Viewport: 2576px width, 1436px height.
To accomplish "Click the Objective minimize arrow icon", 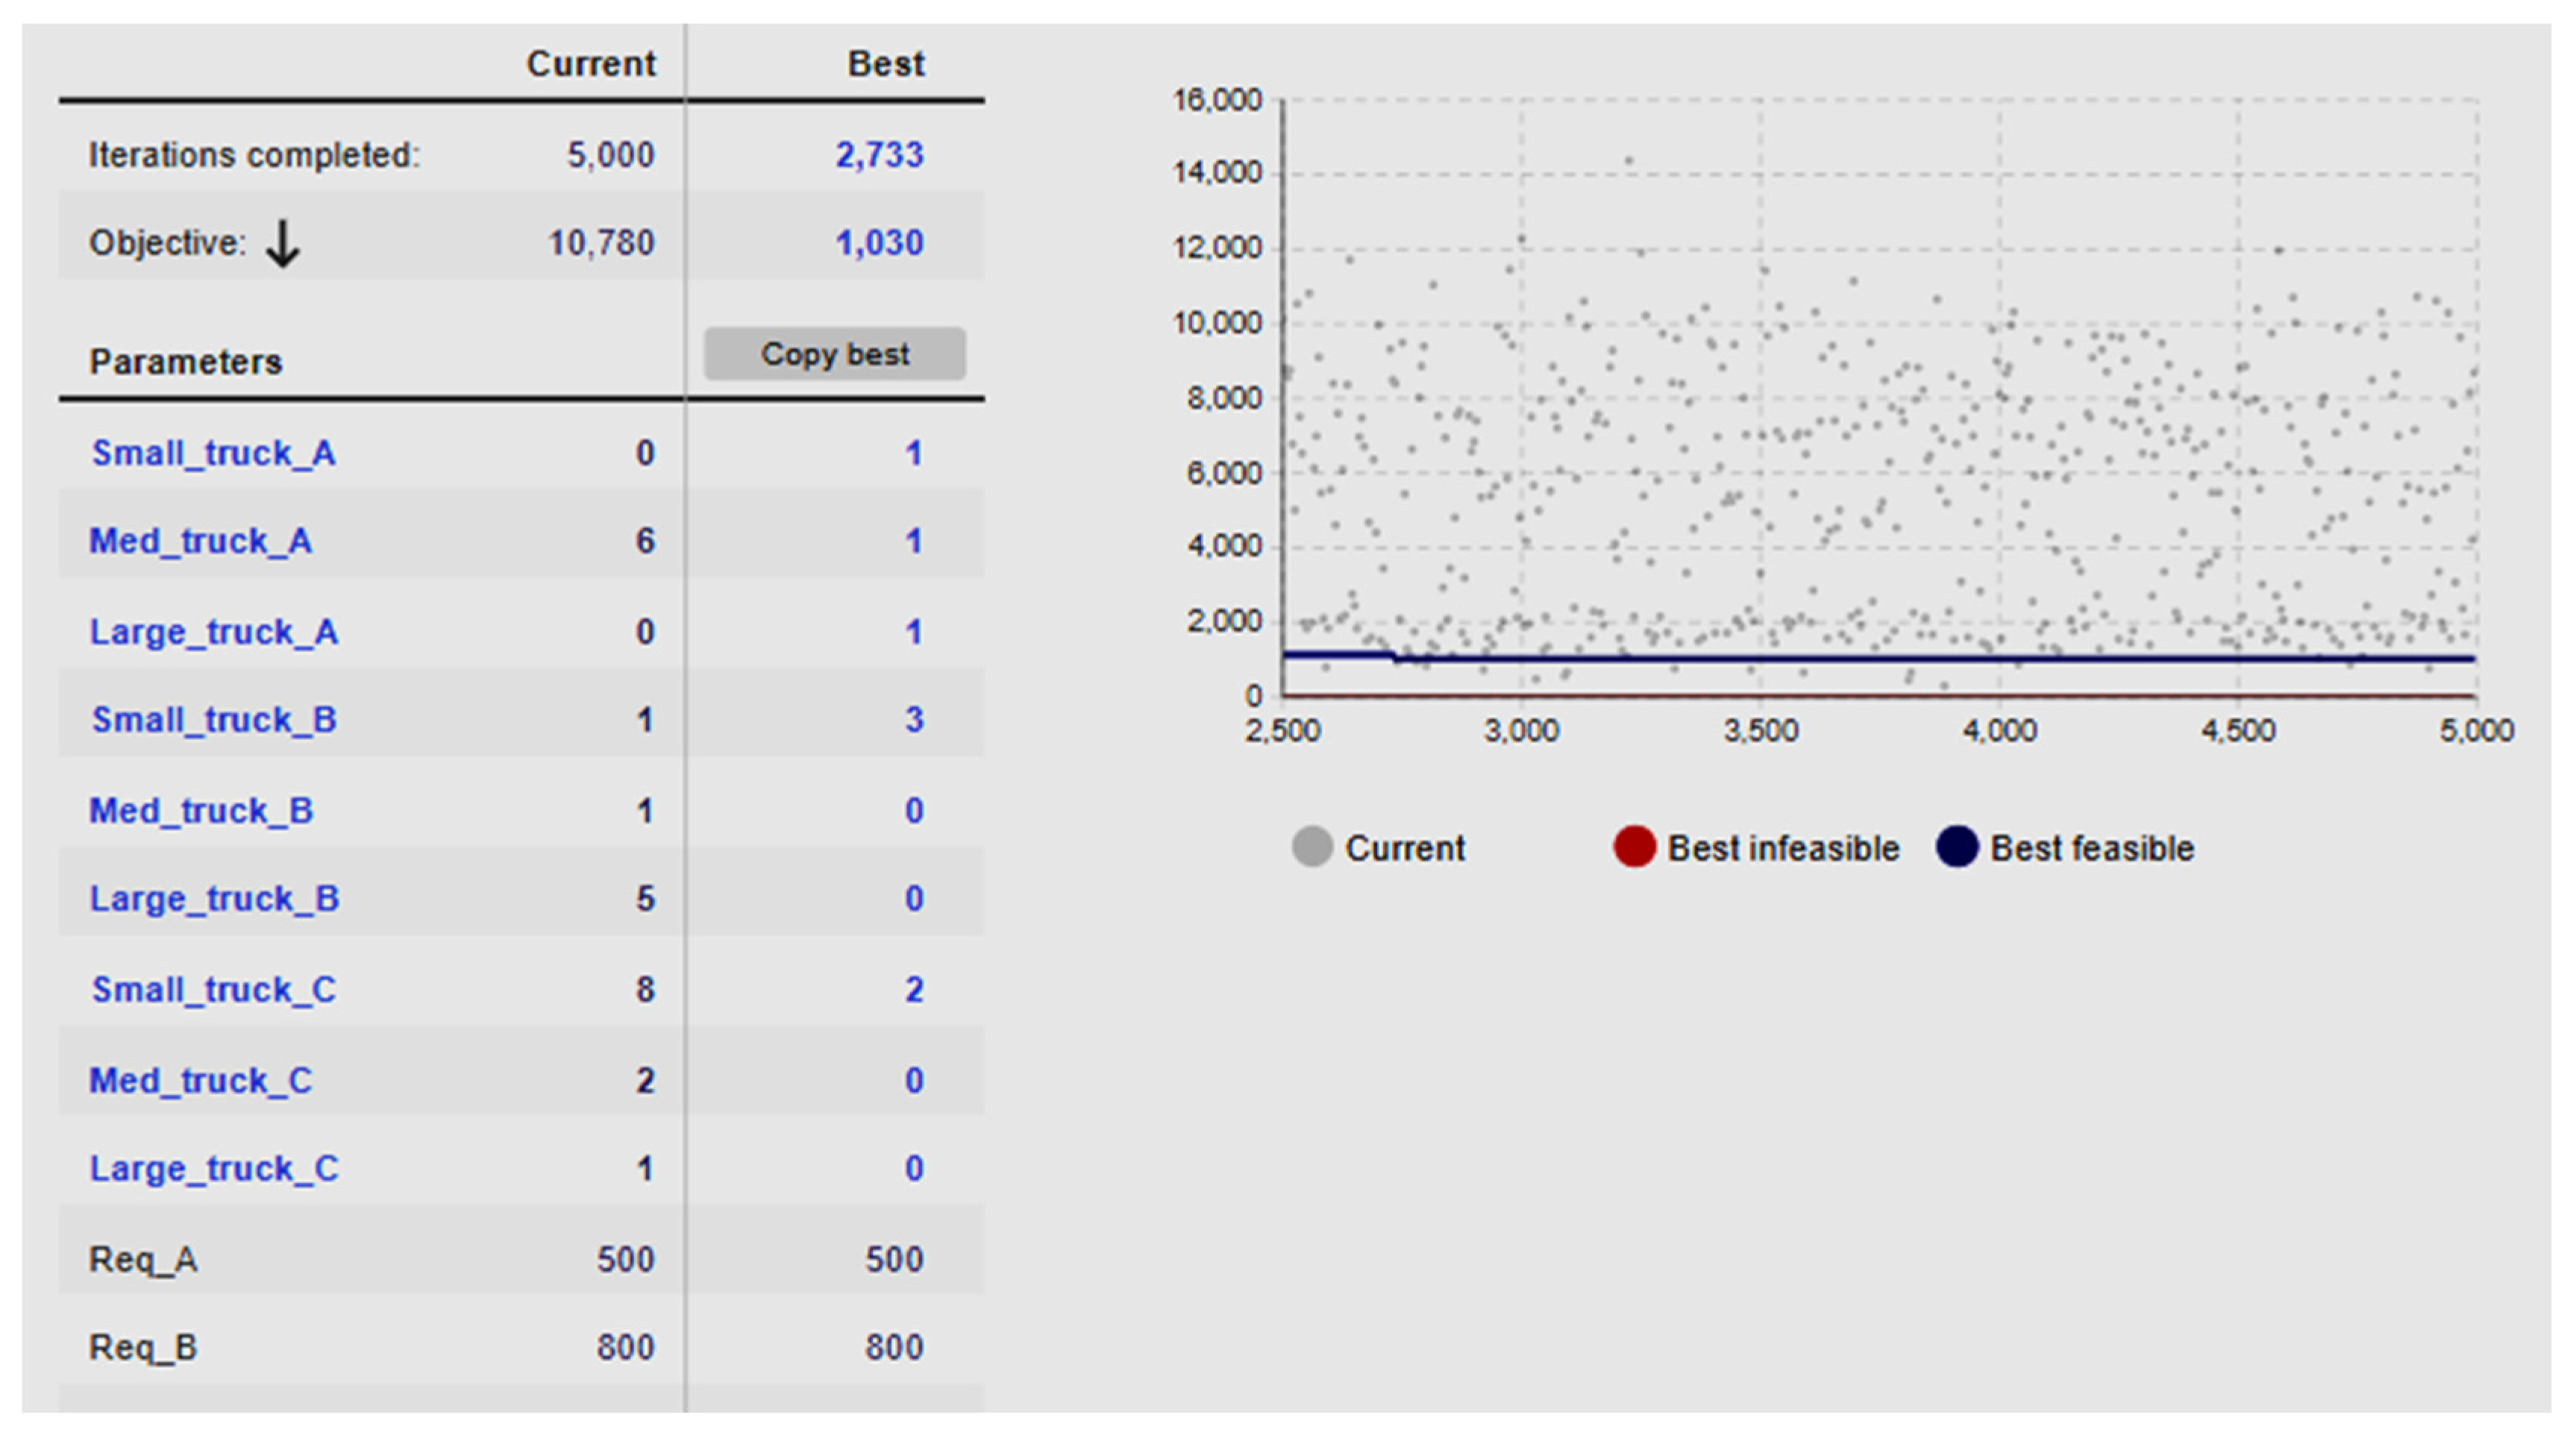I will pos(283,244).
